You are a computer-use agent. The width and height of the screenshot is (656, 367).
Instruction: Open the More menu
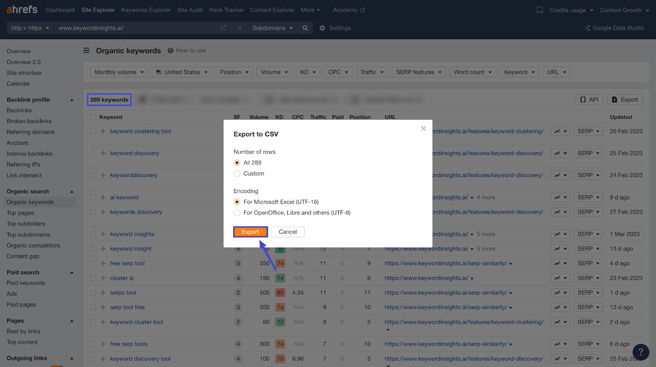(x=310, y=10)
